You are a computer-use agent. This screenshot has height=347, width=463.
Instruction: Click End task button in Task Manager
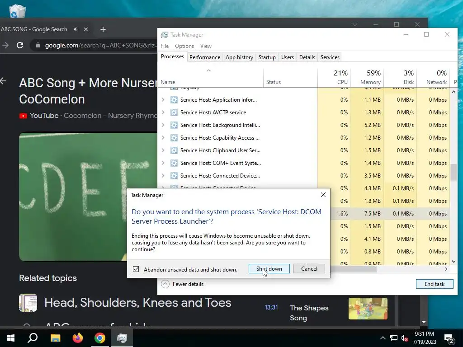pos(435,284)
